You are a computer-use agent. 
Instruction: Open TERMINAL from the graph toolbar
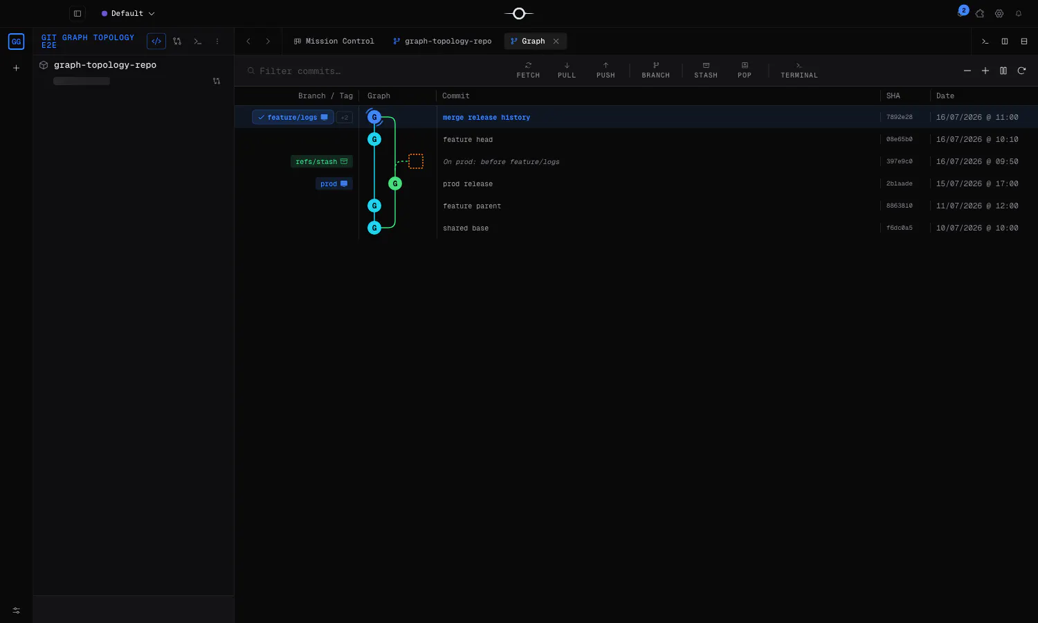[799, 70]
